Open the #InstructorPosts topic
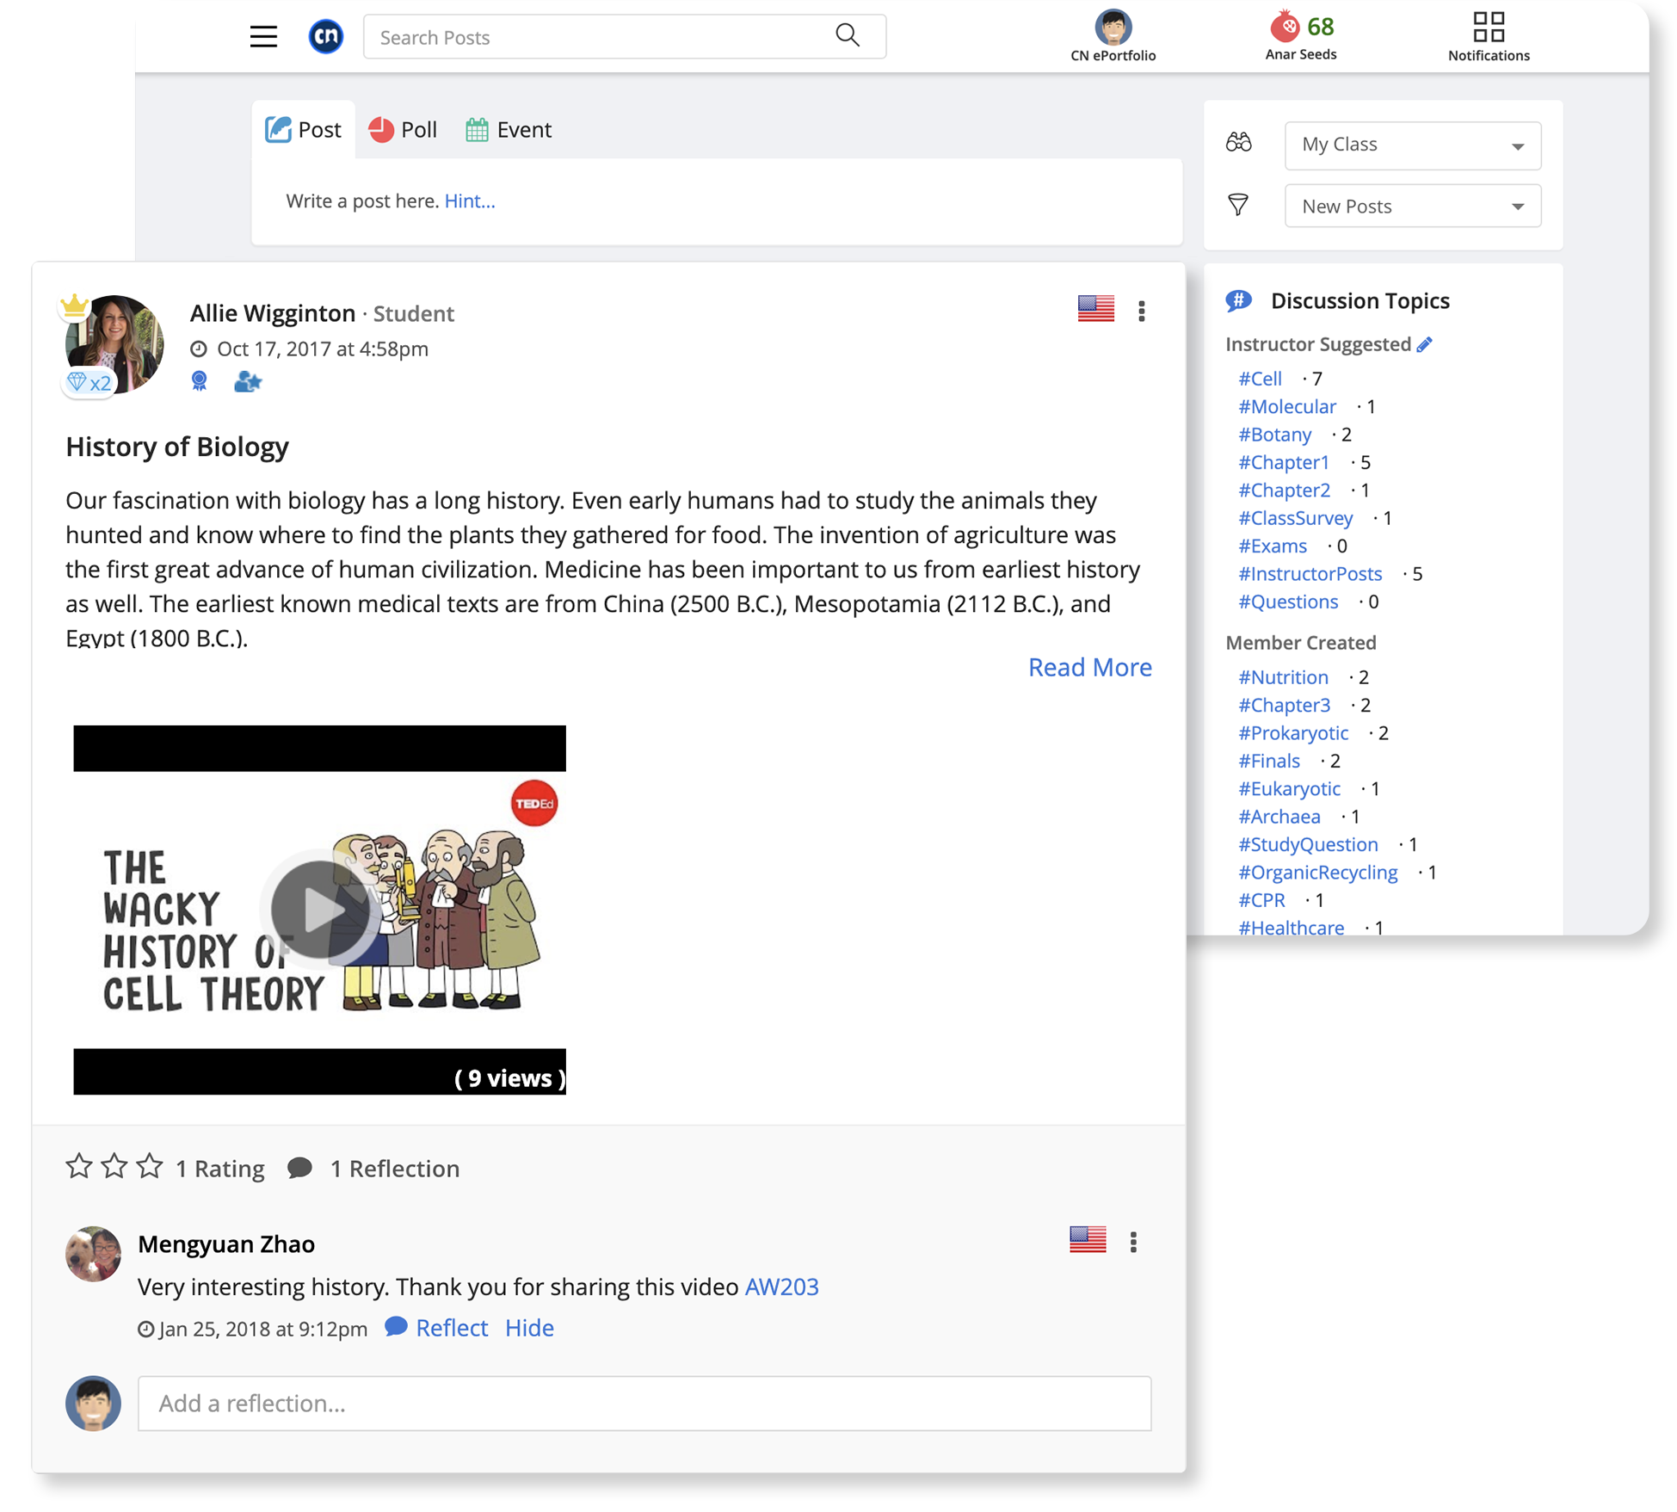 (x=1310, y=573)
